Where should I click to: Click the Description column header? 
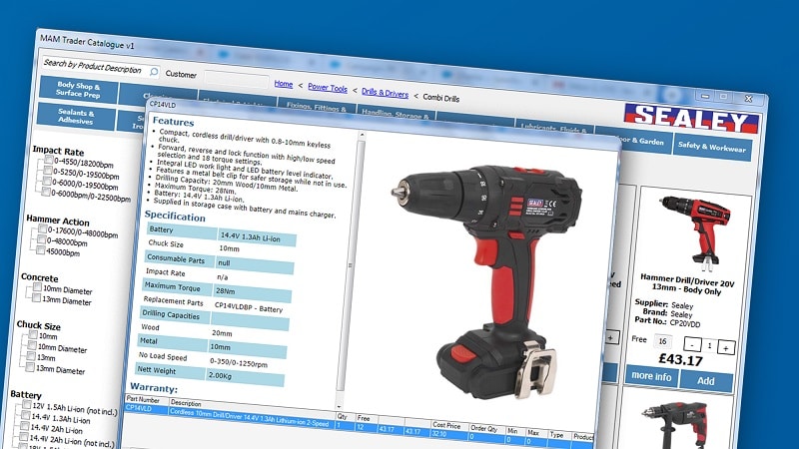186,403
